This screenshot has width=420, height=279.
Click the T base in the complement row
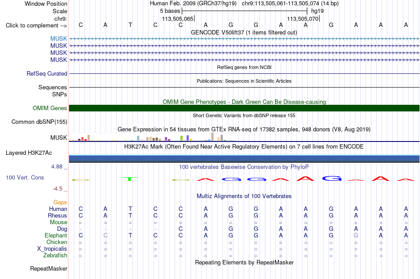[130, 25]
